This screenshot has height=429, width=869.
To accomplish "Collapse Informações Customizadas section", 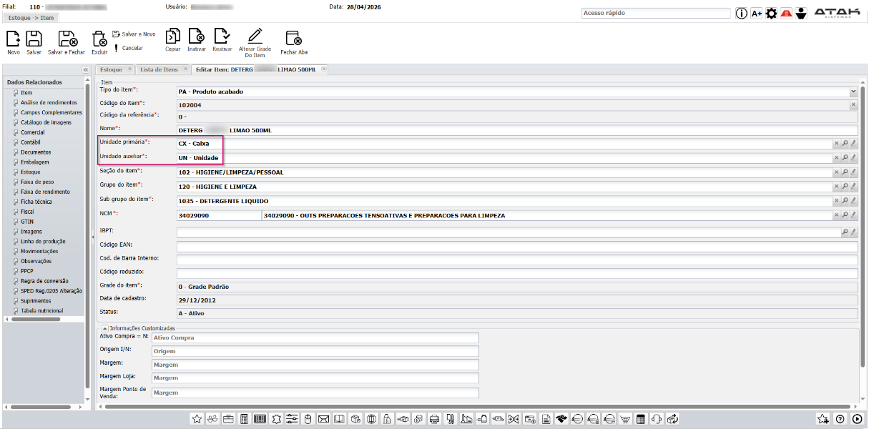I will [x=104, y=328].
